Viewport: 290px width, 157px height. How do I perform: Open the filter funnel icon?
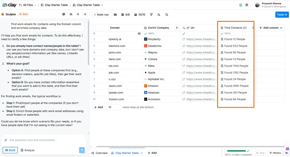pyautogui.click(x=151, y=15)
